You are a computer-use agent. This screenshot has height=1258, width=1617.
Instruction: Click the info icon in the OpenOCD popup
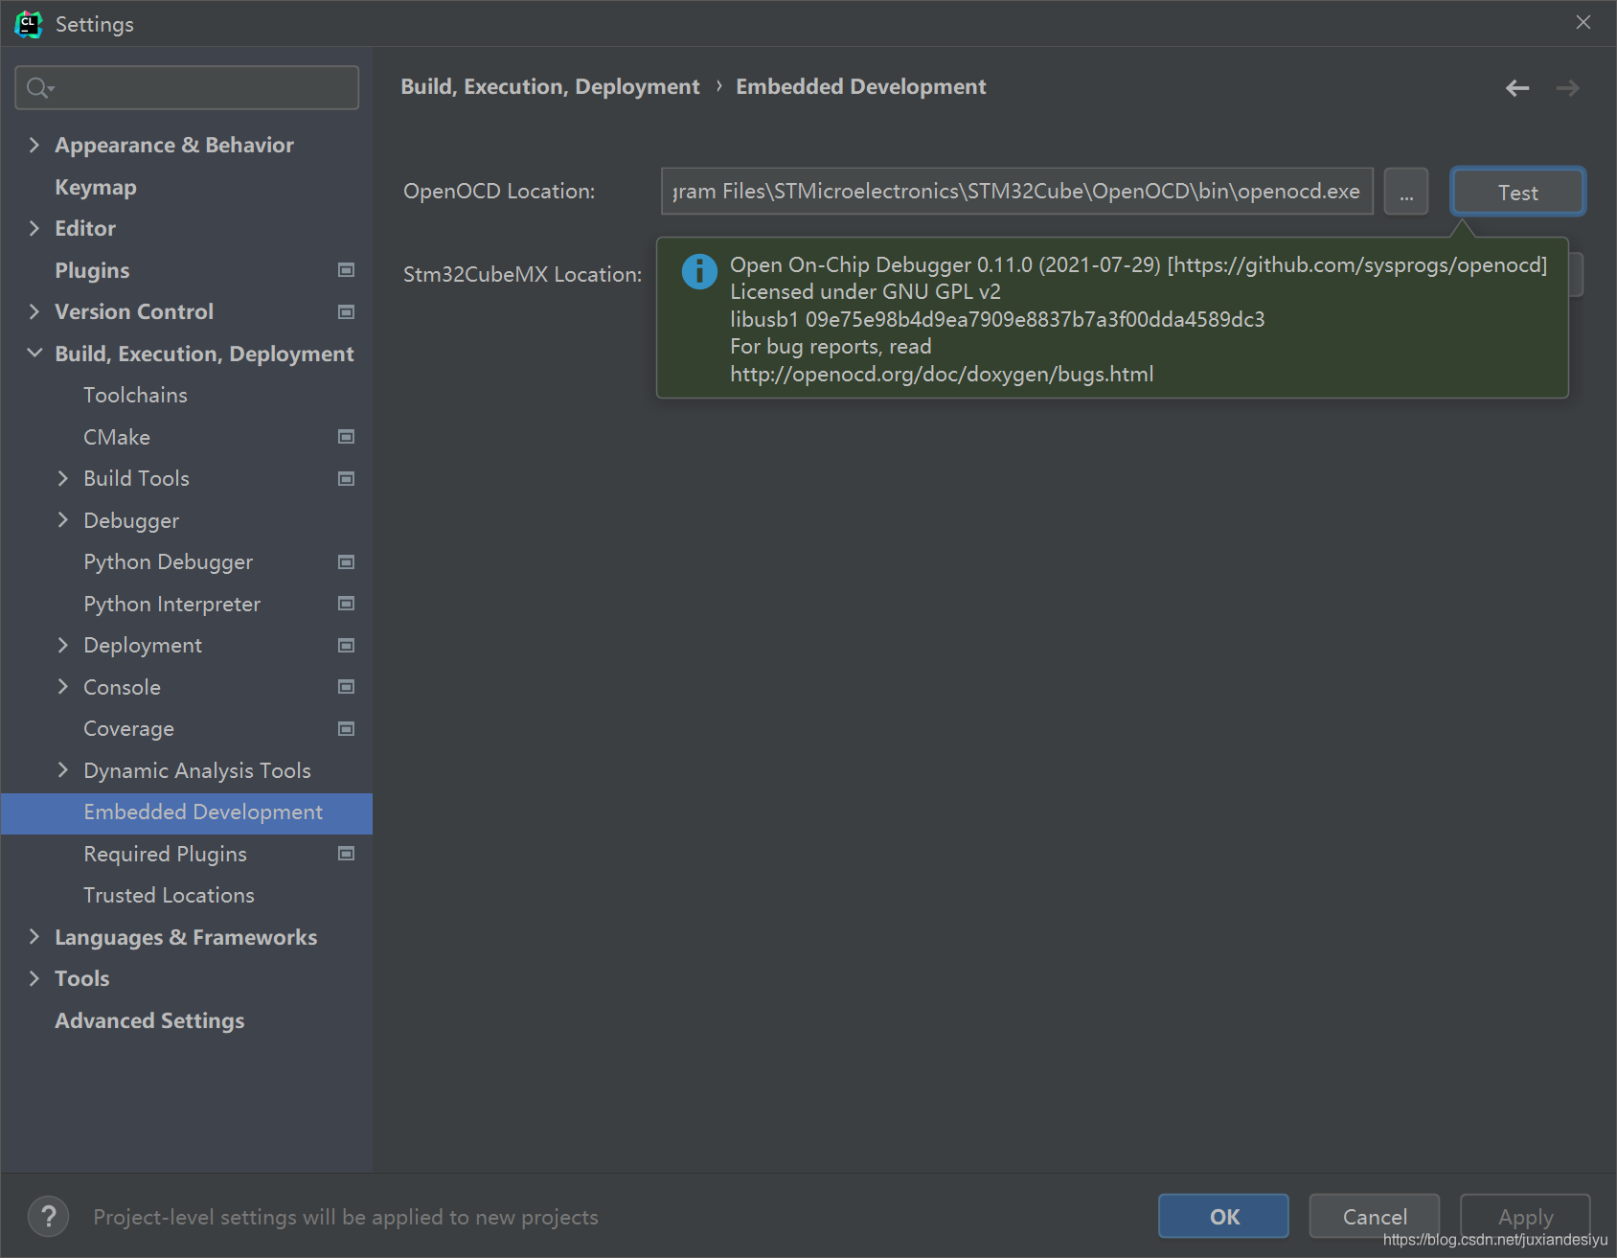coord(699,271)
